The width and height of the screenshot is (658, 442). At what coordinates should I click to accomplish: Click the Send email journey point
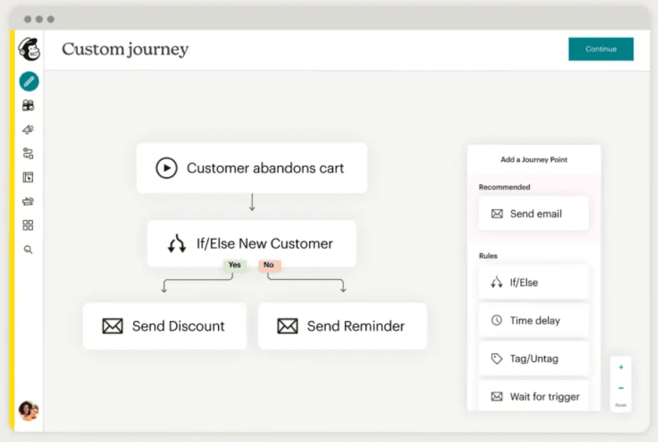point(533,213)
